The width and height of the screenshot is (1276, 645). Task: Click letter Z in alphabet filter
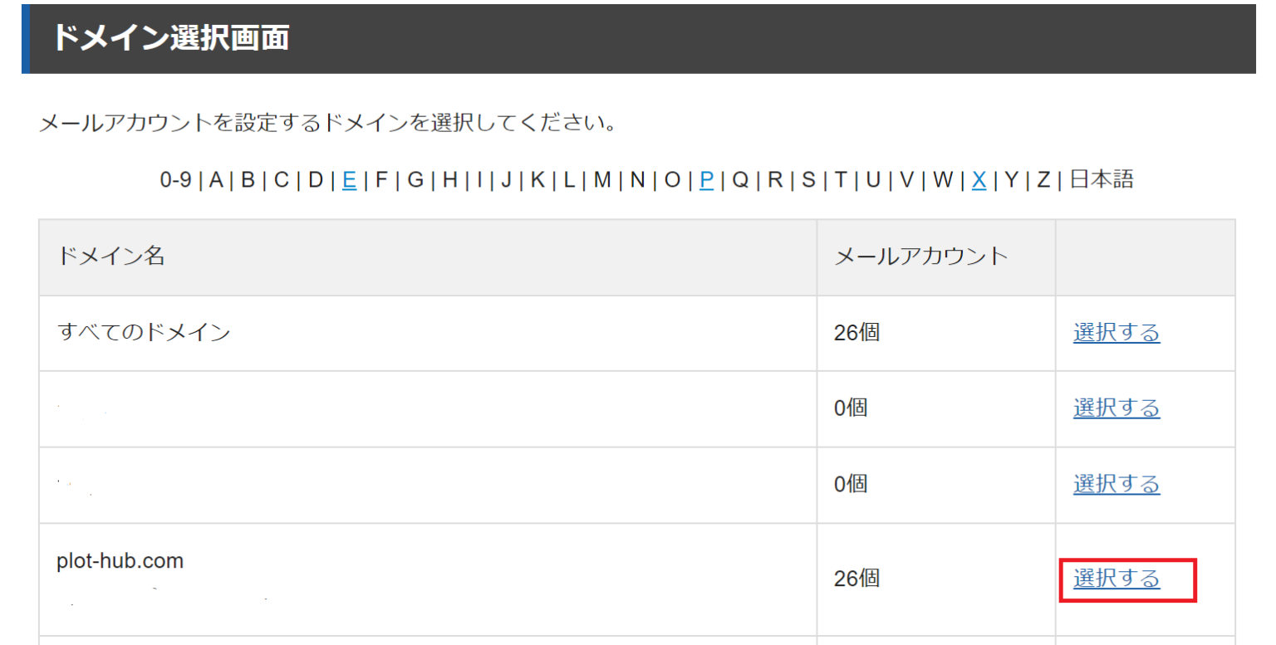click(x=1043, y=179)
